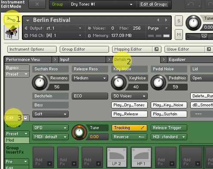This screenshot has height=169, width=213.
Task: Open the Source Preset dropdown
Action: click(x=17, y=134)
